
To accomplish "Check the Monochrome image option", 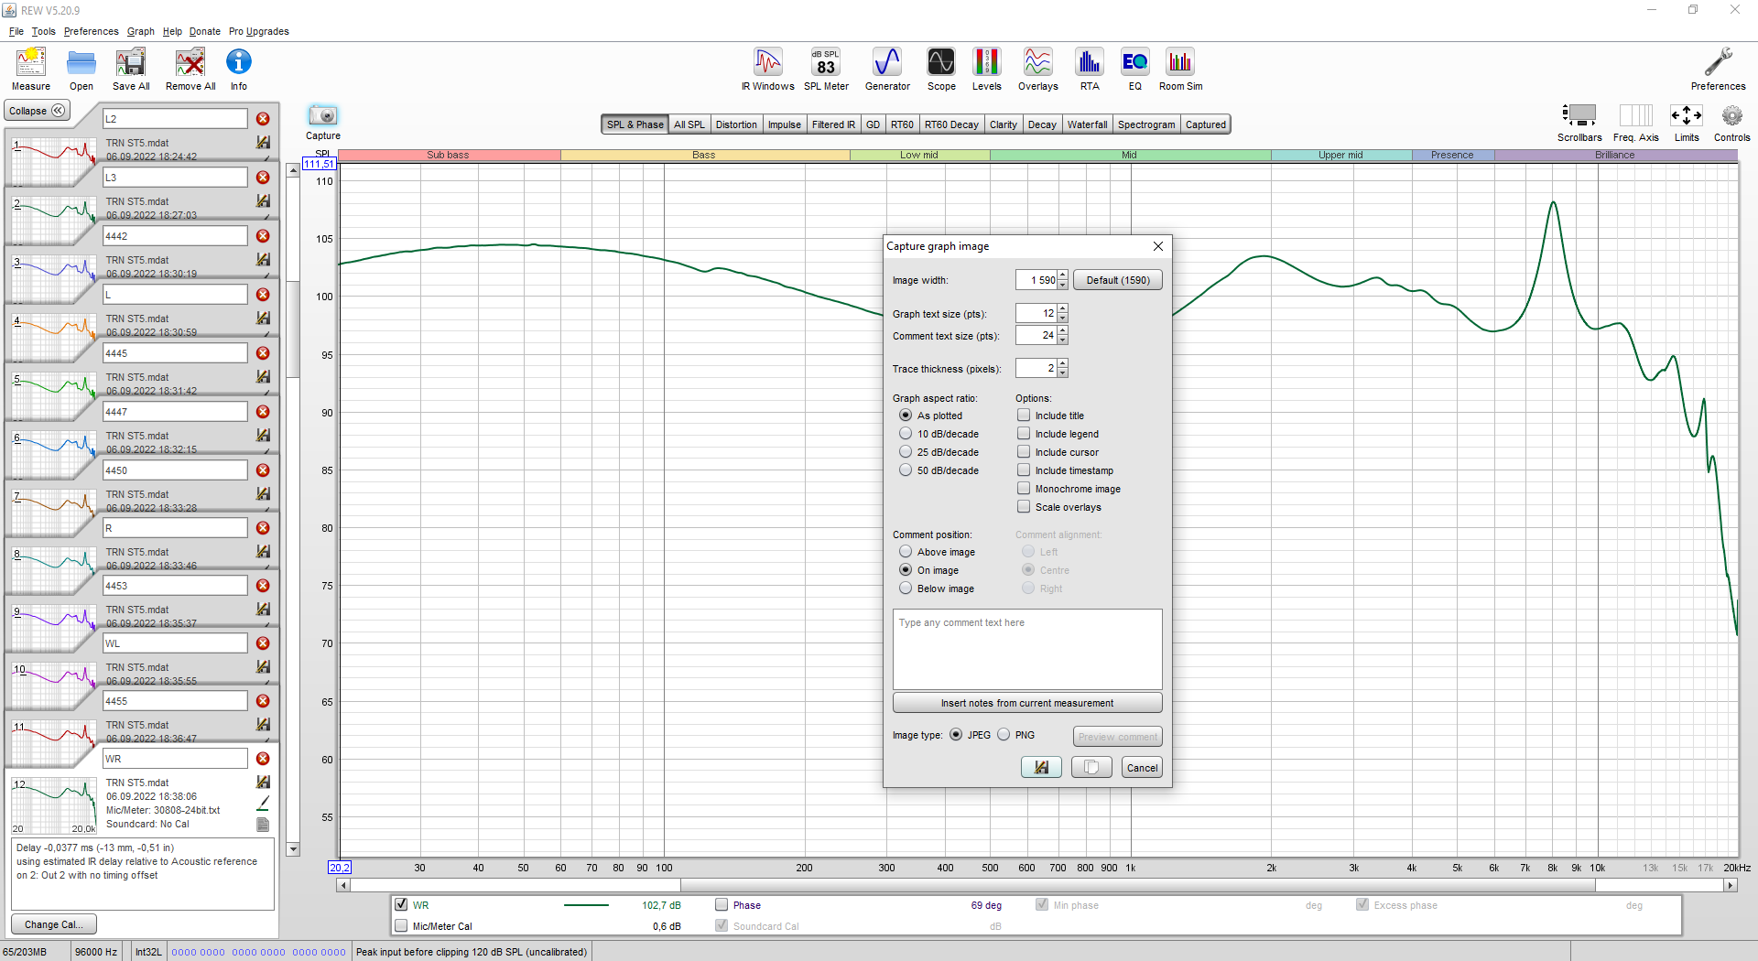I will tap(1024, 489).
